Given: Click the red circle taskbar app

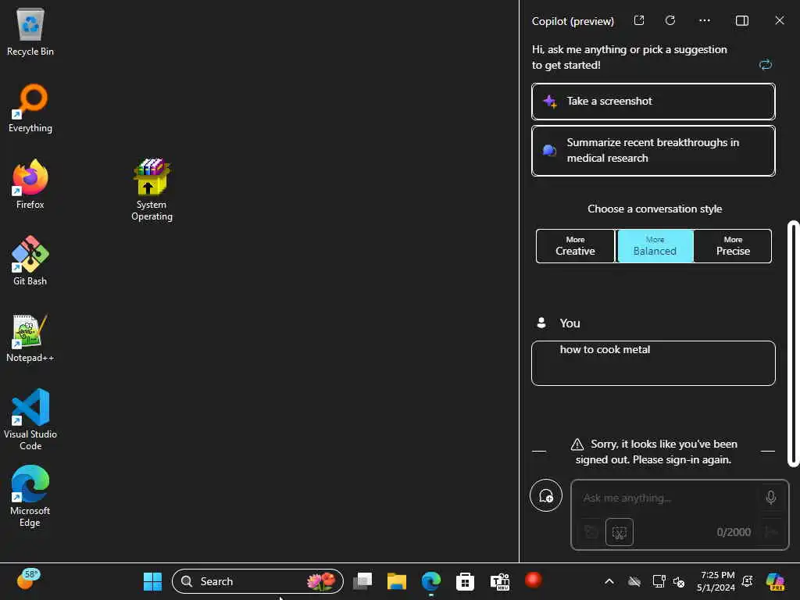Looking at the screenshot, I should click(533, 580).
